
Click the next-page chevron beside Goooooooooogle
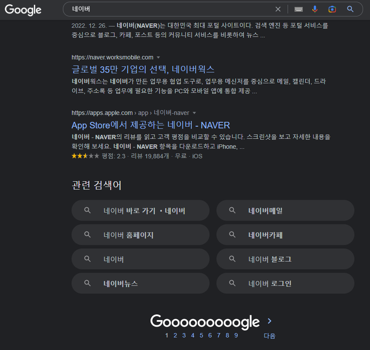269,321
